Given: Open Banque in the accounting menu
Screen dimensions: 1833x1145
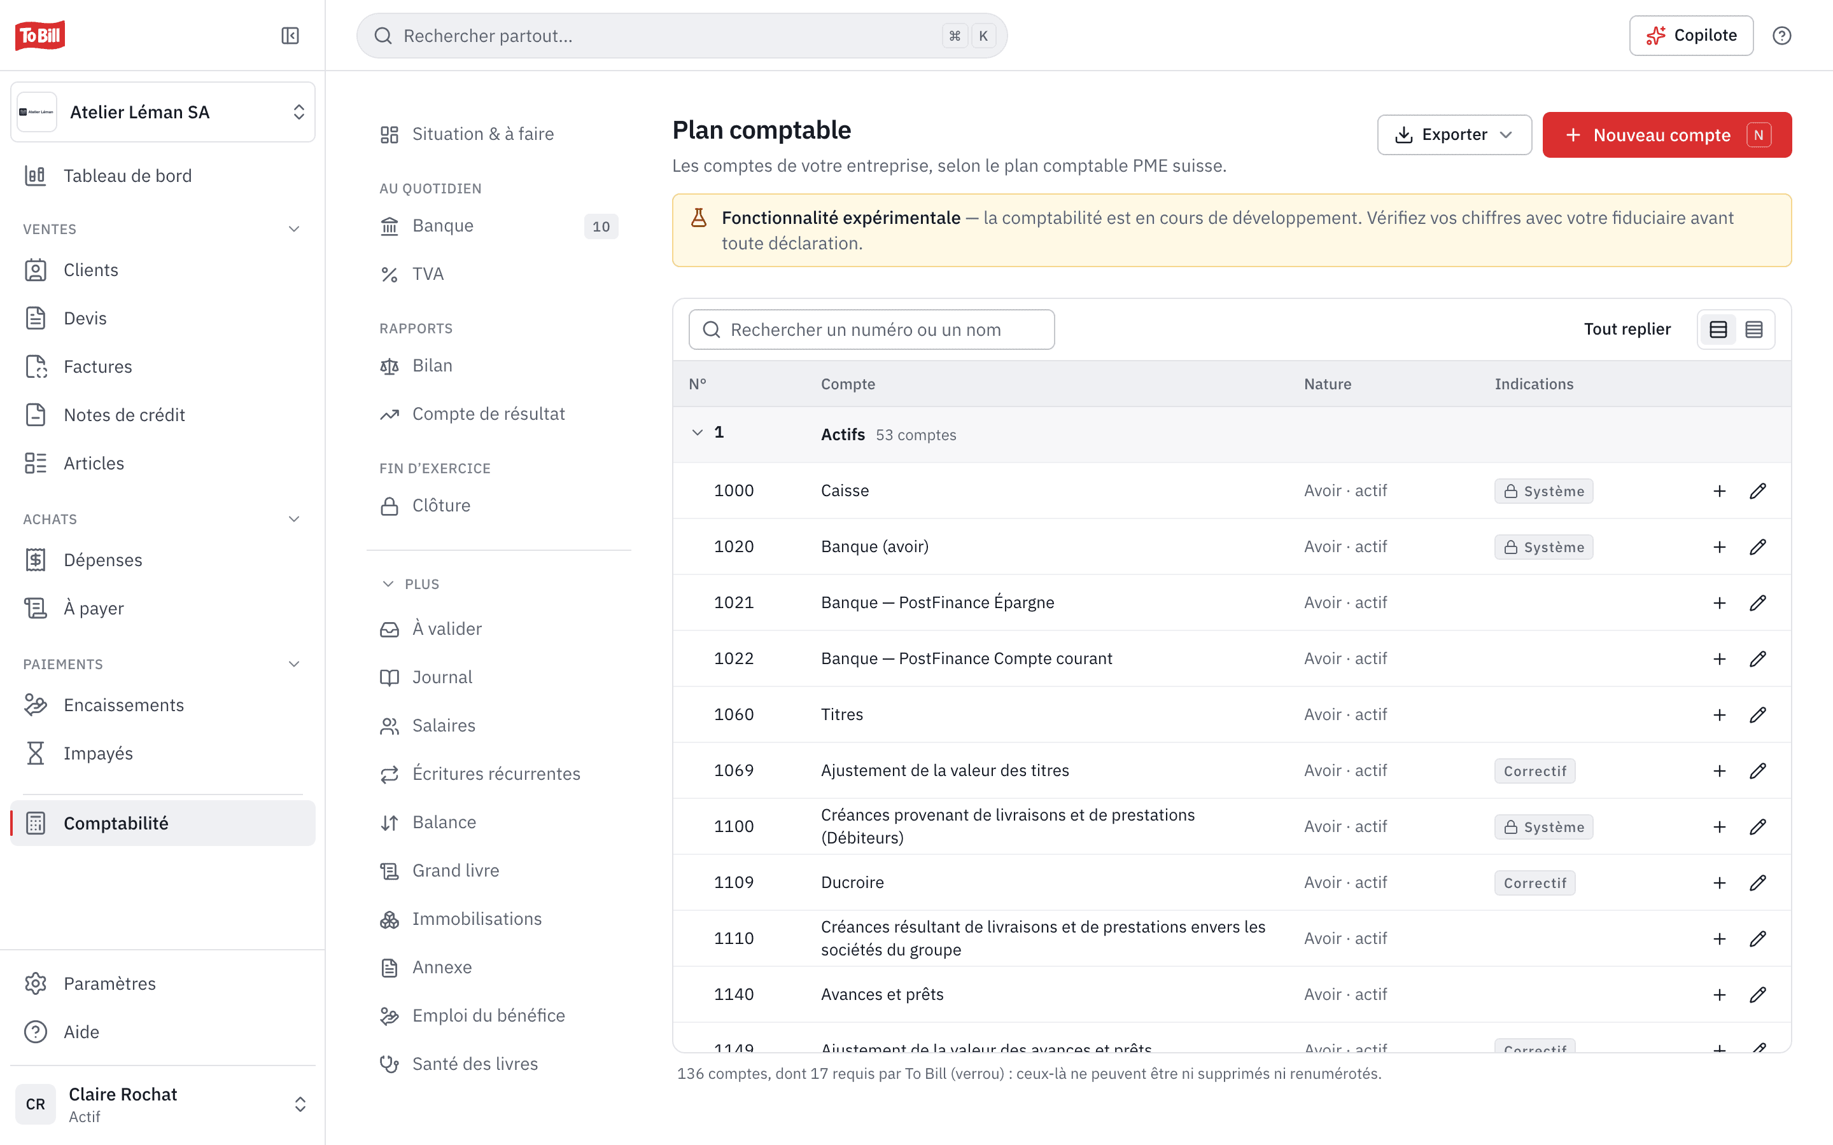Looking at the screenshot, I should [498, 226].
